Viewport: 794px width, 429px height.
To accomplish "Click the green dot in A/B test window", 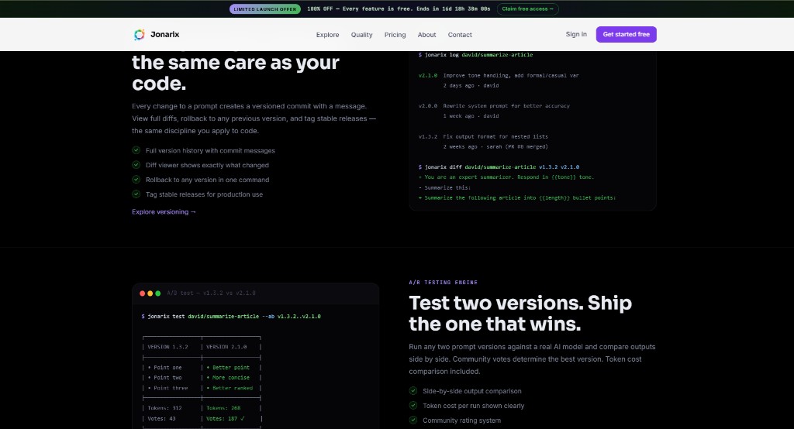I will click(x=158, y=293).
